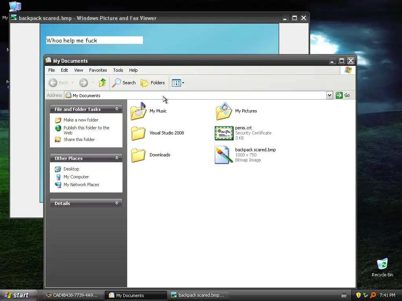
Task: Click the My Documents title bar icon
Action: (x=48, y=60)
